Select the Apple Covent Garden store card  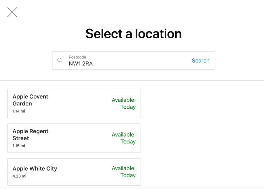tap(74, 103)
